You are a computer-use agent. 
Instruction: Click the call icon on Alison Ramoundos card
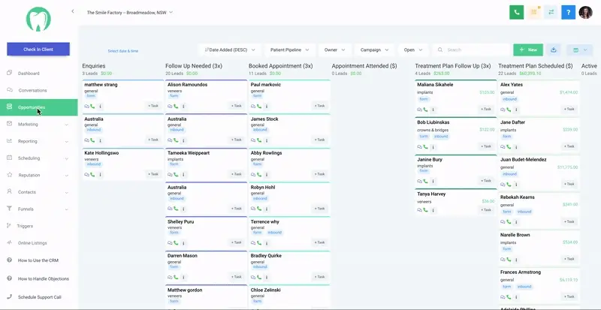pos(176,106)
